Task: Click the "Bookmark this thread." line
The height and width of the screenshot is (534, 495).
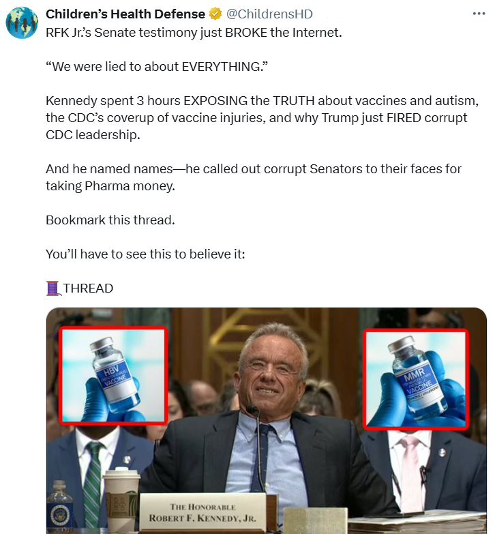Action: [110, 220]
